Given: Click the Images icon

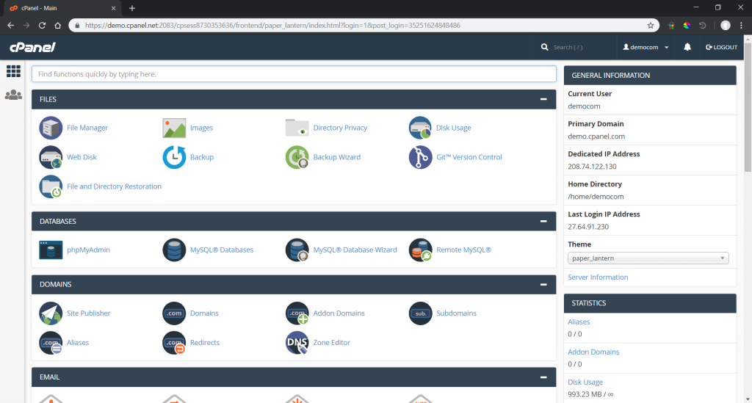Looking at the screenshot, I should click(174, 128).
